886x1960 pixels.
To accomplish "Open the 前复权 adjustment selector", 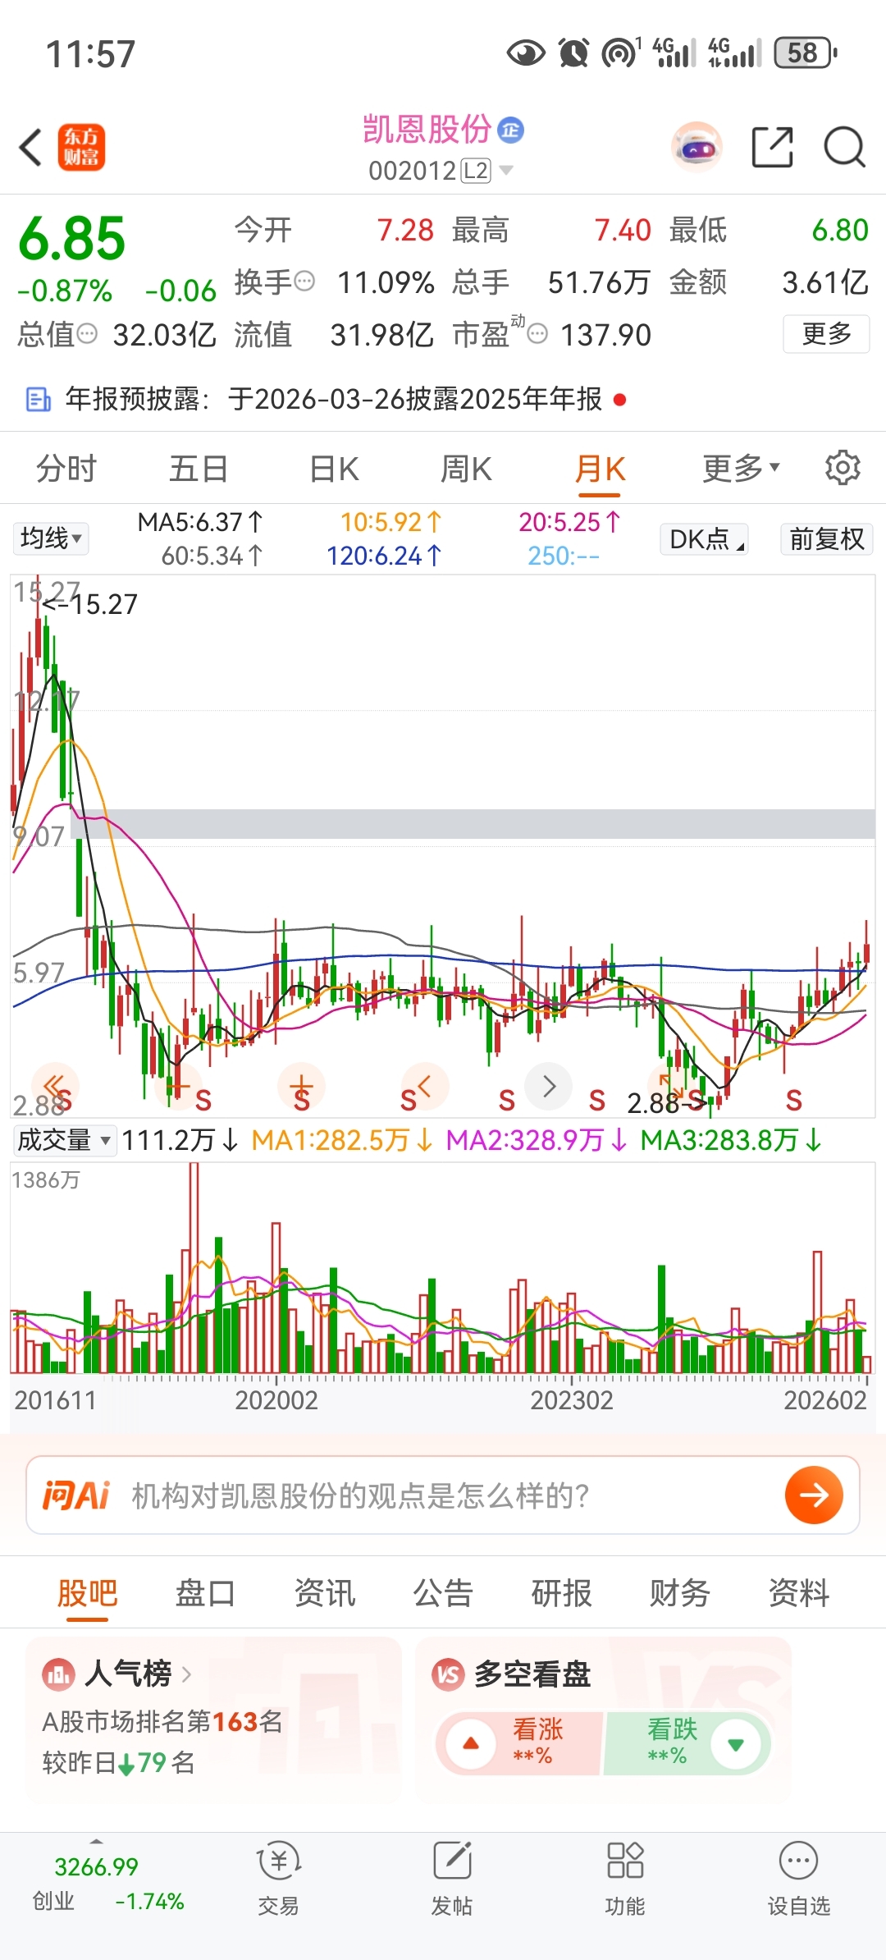I will (x=826, y=539).
